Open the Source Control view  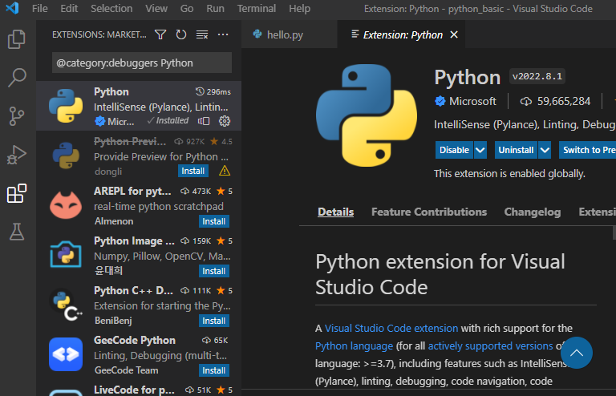tap(16, 115)
